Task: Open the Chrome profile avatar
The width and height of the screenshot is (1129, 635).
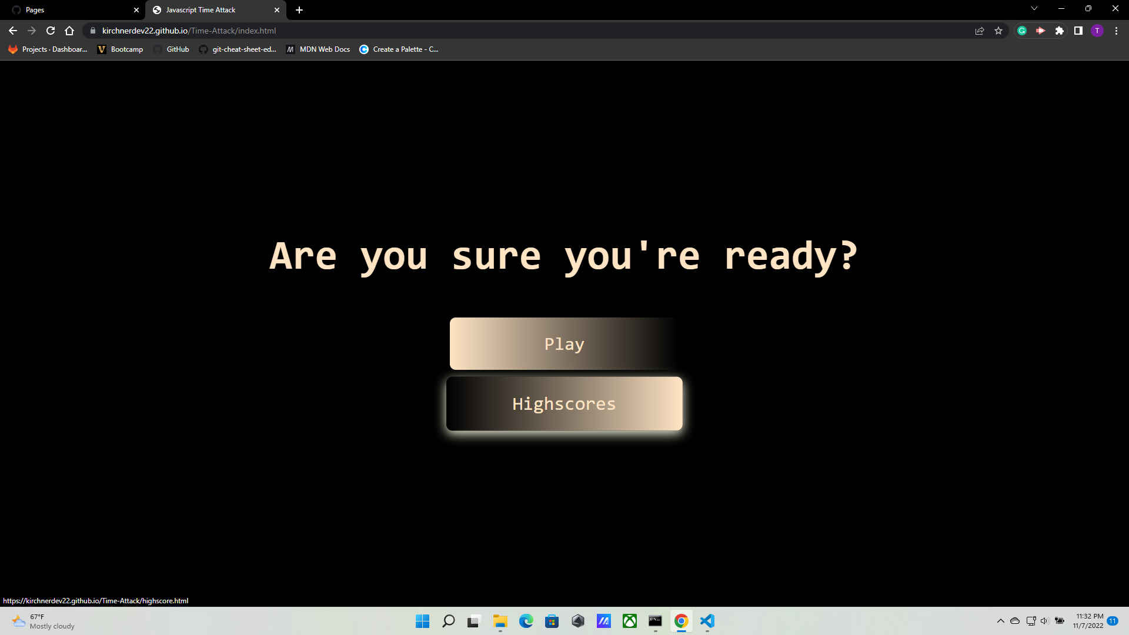Action: pos(1097,31)
